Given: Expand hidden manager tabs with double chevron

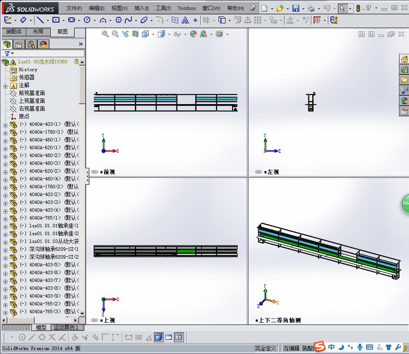Looking at the screenshot, I should click(x=81, y=44).
